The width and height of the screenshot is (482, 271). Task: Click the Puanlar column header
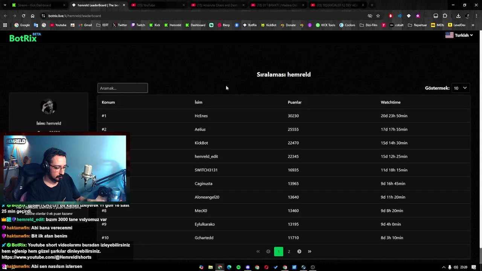tap(294, 102)
